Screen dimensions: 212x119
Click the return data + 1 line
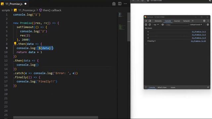29,52
